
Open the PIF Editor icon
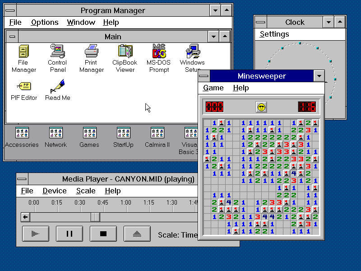(x=23, y=86)
